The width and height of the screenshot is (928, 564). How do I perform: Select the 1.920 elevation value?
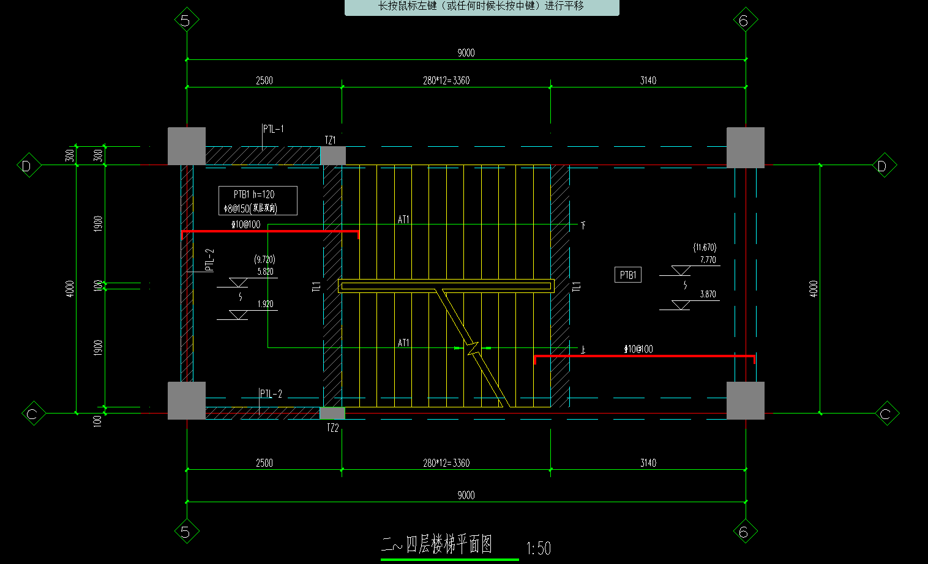pyautogui.click(x=265, y=304)
